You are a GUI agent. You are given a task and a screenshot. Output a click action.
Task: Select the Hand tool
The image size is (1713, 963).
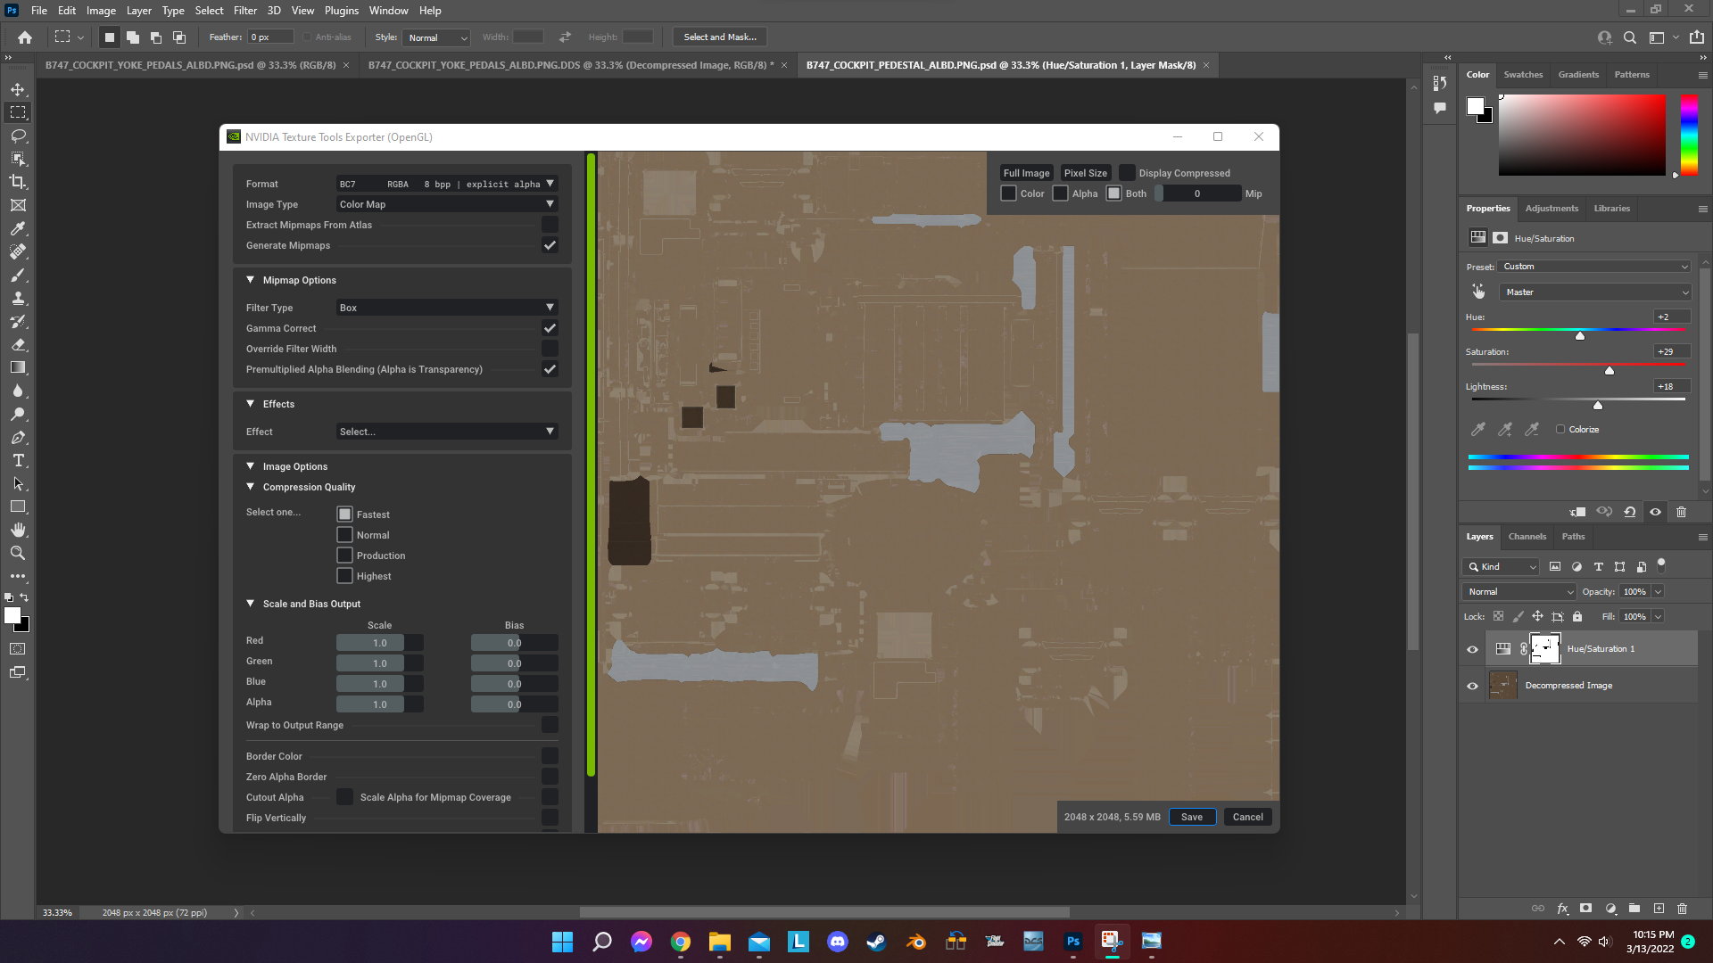(18, 530)
